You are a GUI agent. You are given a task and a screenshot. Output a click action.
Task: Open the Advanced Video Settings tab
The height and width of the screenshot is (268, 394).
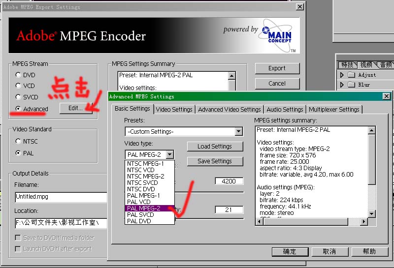230,109
